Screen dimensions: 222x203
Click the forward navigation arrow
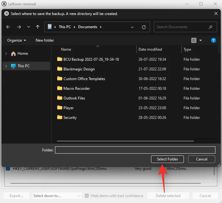[x=19, y=27]
